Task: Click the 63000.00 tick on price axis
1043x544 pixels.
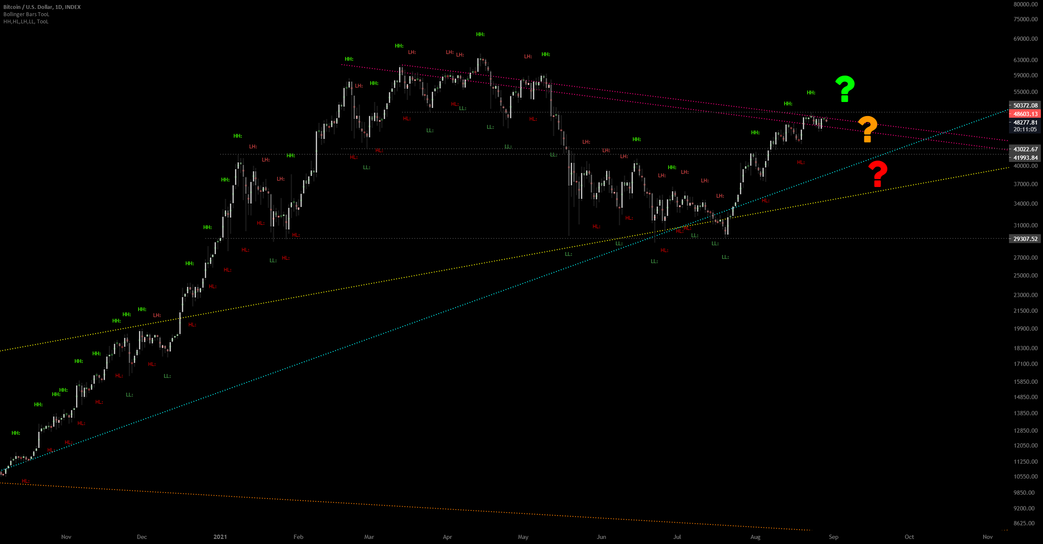Action: coord(1026,60)
